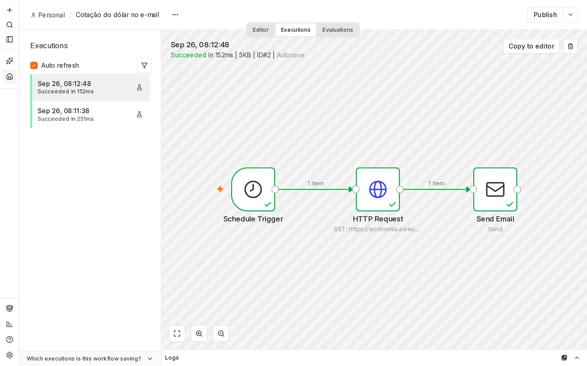587x366 pixels.
Task: Select the Sep 26, 08:11:38 execution
Action: coord(90,115)
